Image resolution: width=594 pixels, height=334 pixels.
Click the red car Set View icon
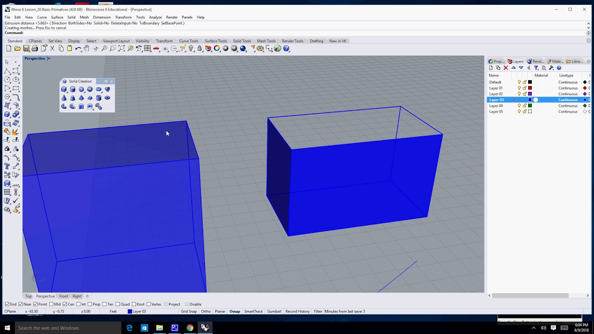[x=156, y=48]
